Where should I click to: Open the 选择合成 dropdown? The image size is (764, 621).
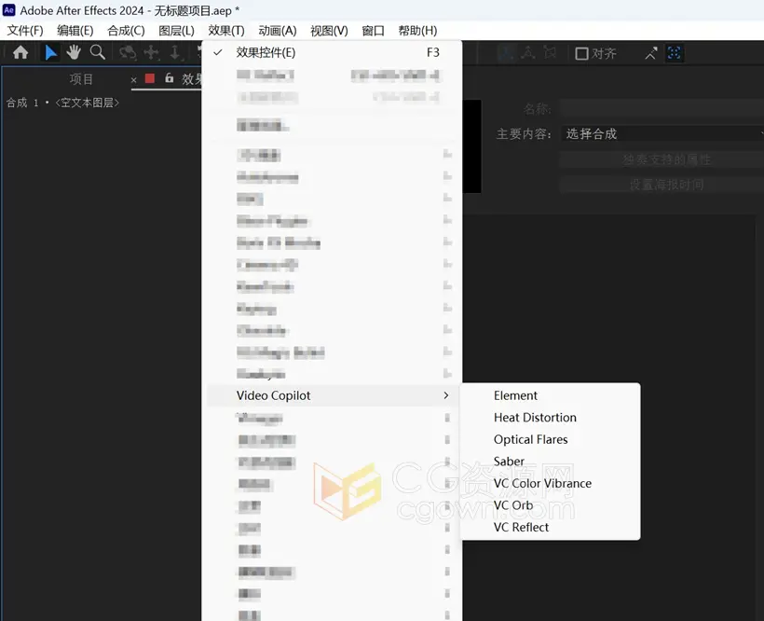click(x=662, y=133)
